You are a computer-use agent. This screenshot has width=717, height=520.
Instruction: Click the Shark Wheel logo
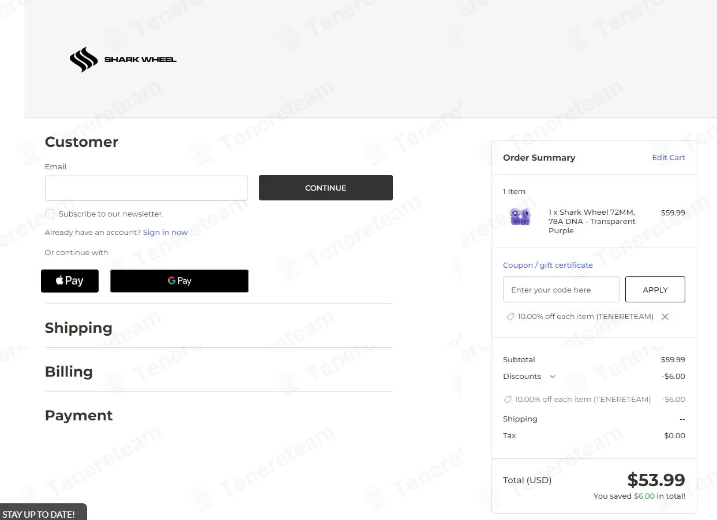click(123, 59)
